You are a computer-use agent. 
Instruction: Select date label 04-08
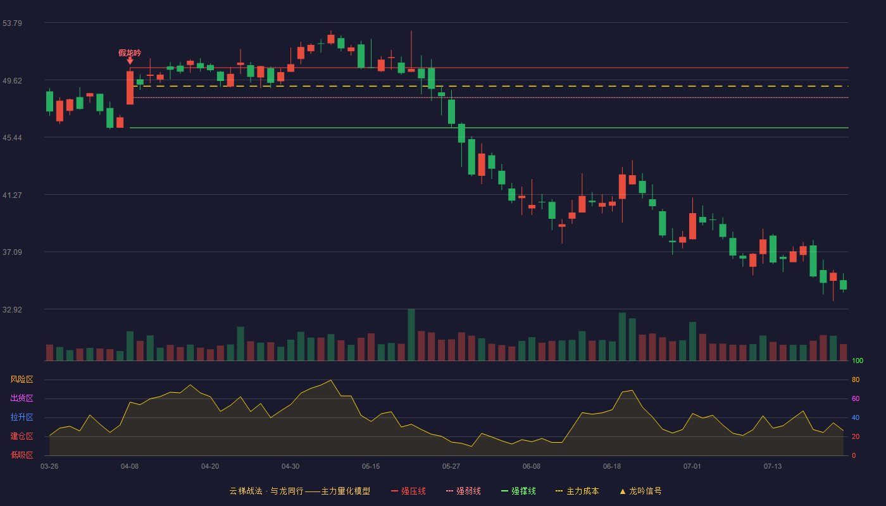point(130,466)
